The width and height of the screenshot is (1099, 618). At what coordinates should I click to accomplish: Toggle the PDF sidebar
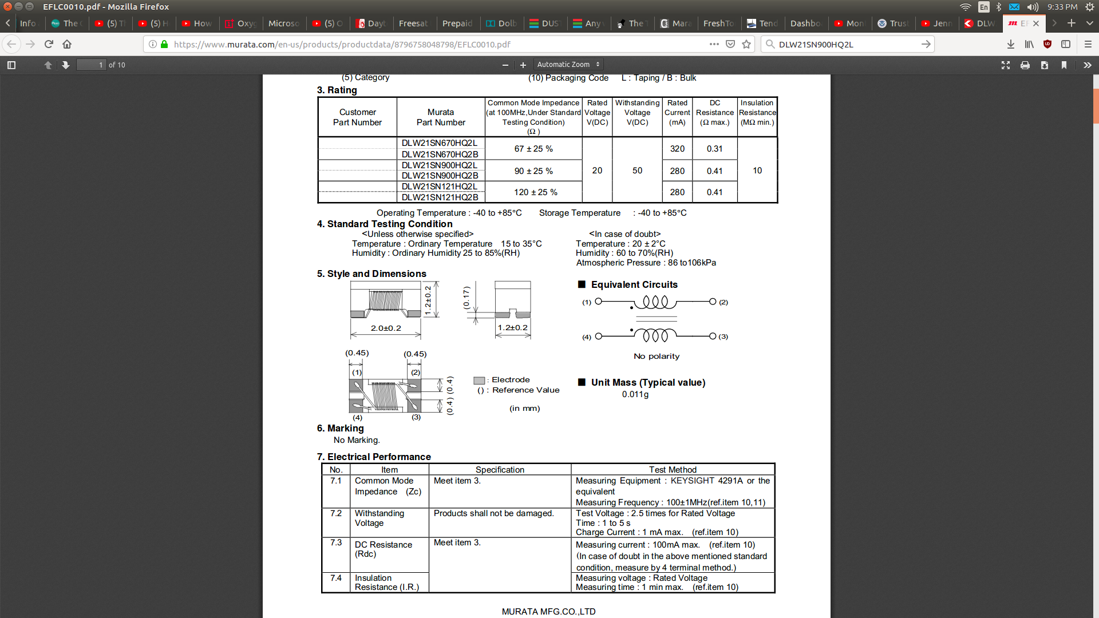pos(11,65)
